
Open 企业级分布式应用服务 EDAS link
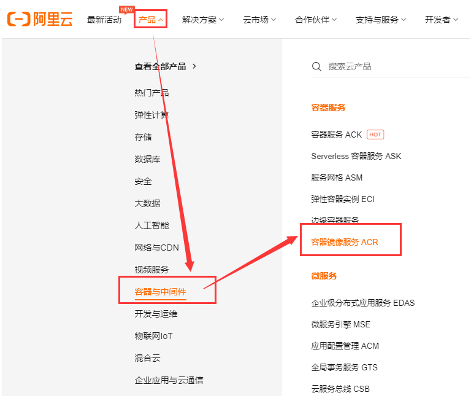(363, 303)
